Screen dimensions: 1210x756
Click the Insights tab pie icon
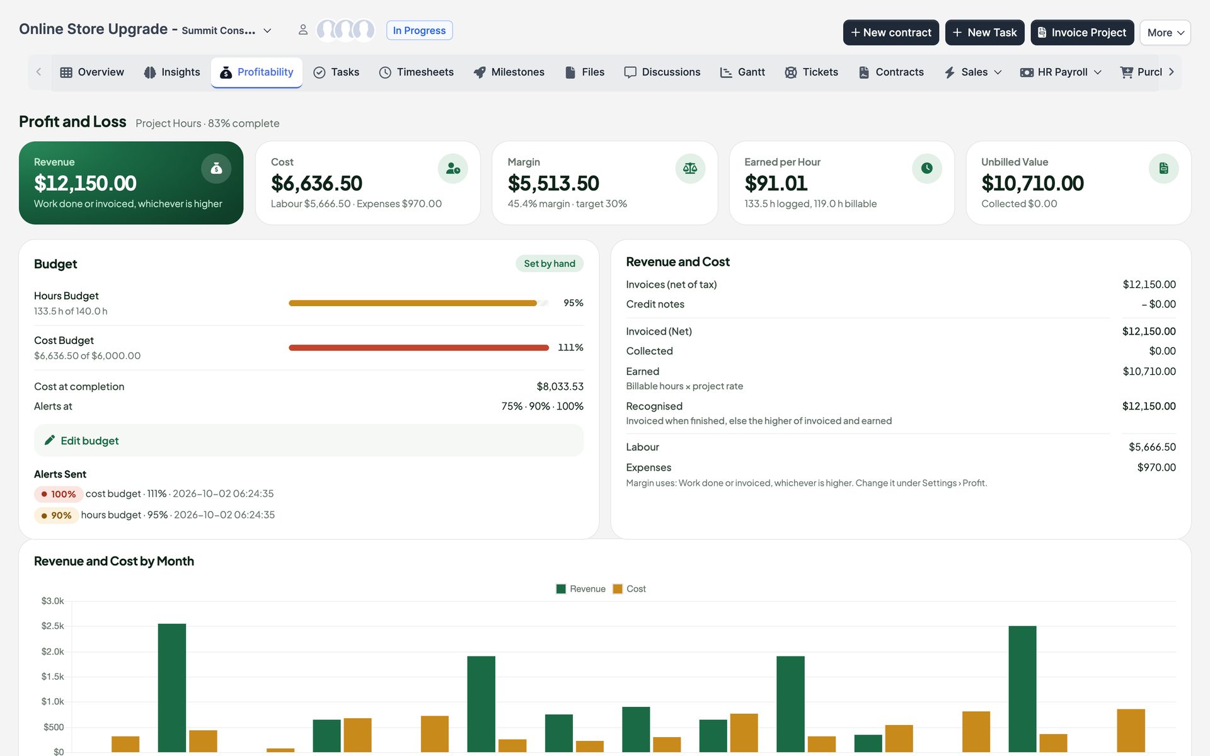point(150,72)
